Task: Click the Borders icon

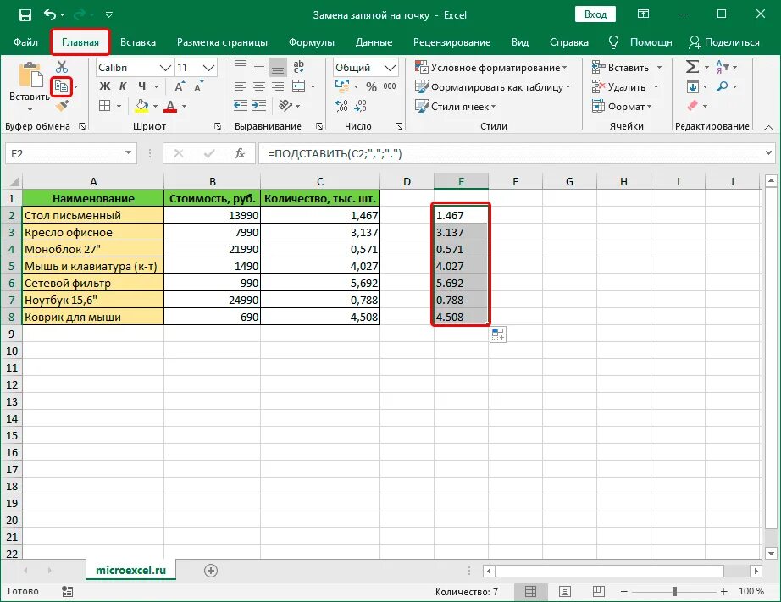Action: pyautogui.click(x=104, y=106)
